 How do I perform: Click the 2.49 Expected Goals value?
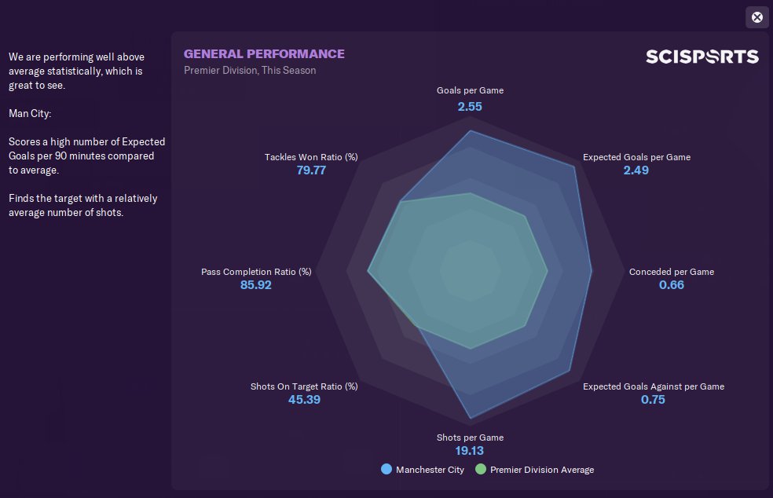636,170
